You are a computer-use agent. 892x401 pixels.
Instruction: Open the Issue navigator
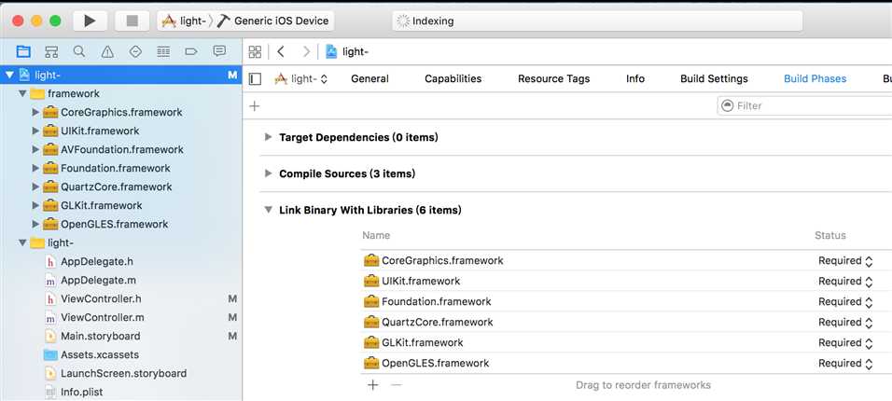(107, 52)
